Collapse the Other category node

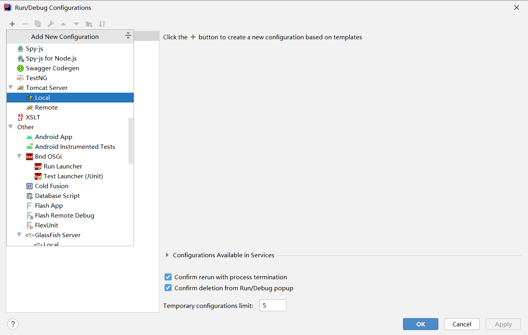[11, 127]
